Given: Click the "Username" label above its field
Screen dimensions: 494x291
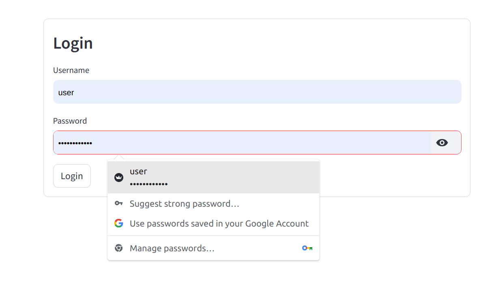Looking at the screenshot, I should point(71,70).
